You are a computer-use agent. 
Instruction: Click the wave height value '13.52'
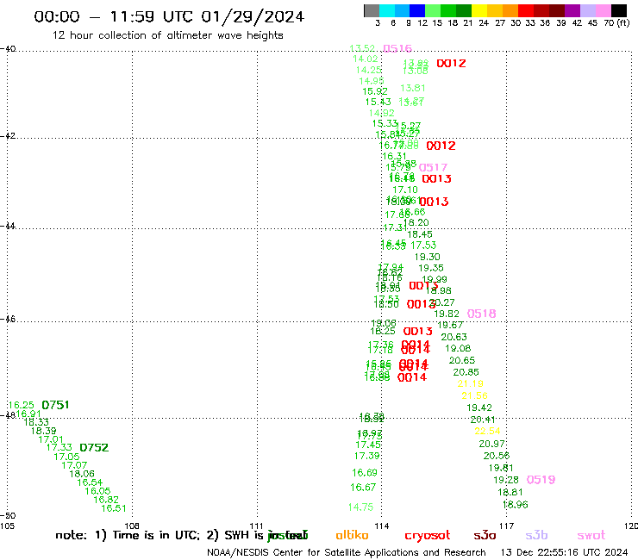(362, 48)
